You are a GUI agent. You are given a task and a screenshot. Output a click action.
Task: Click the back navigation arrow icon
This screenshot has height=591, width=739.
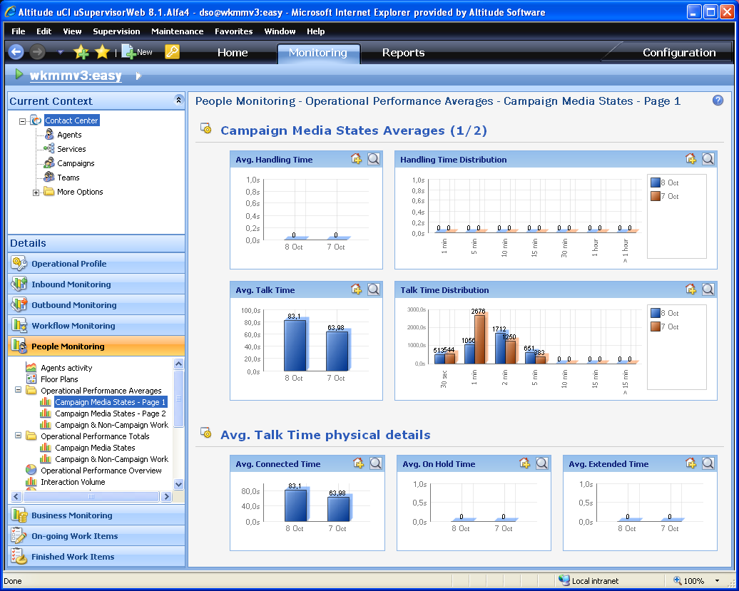[16, 52]
